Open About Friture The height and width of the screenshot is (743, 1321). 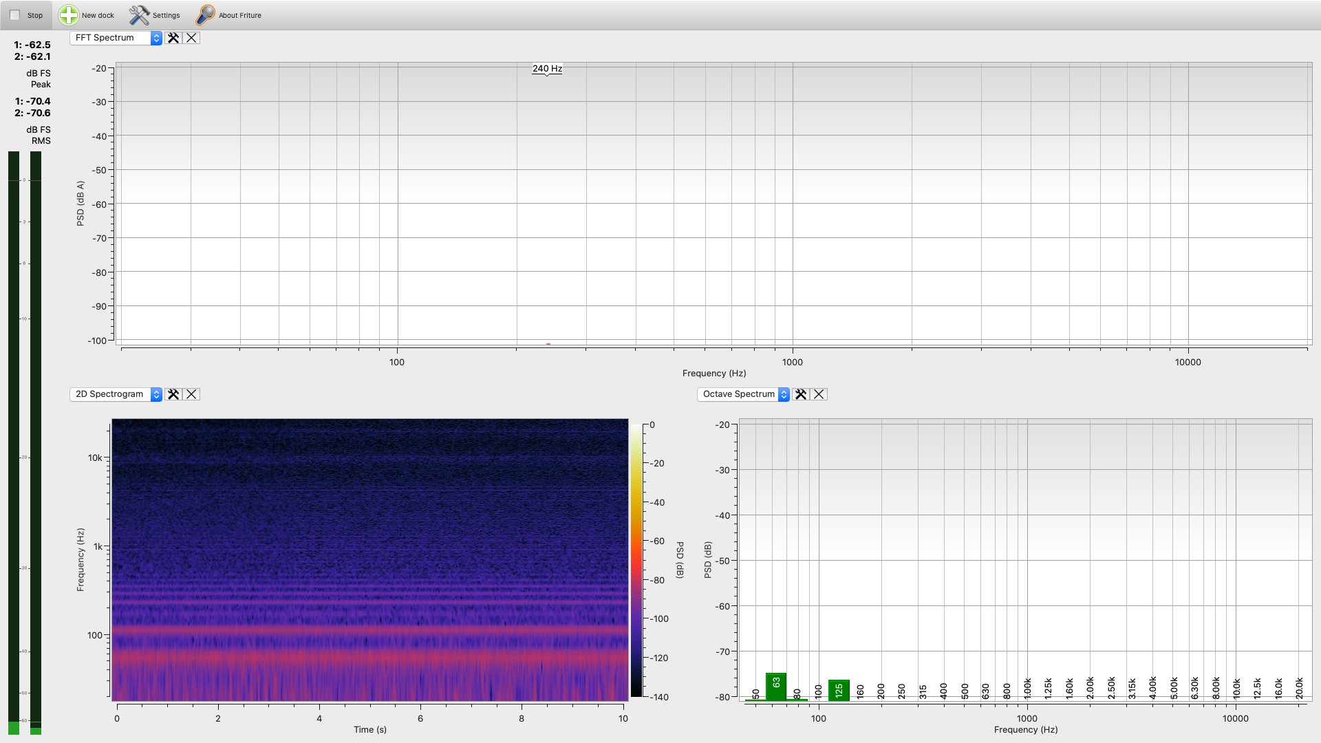coord(228,15)
